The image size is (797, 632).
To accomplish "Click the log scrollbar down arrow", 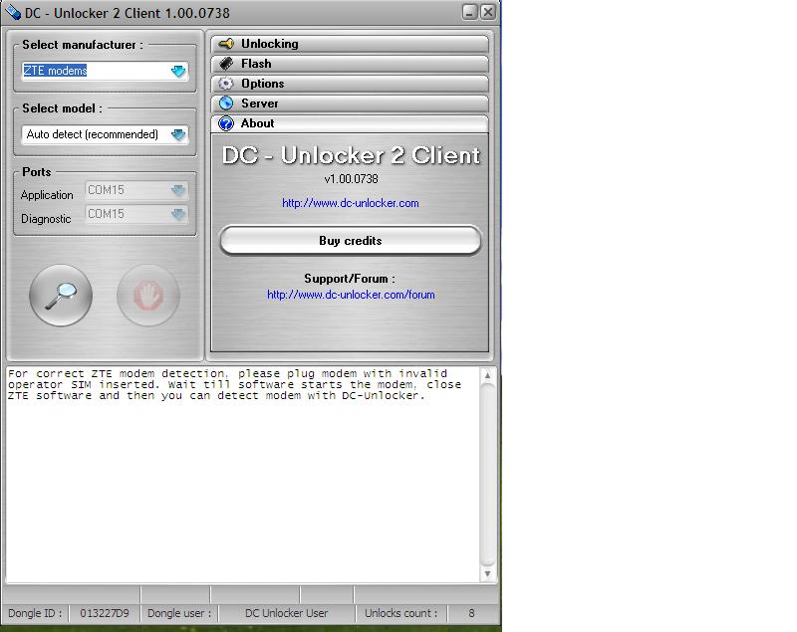I will click(487, 574).
